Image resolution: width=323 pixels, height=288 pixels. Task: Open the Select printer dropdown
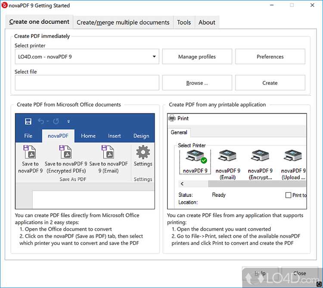coord(87,57)
